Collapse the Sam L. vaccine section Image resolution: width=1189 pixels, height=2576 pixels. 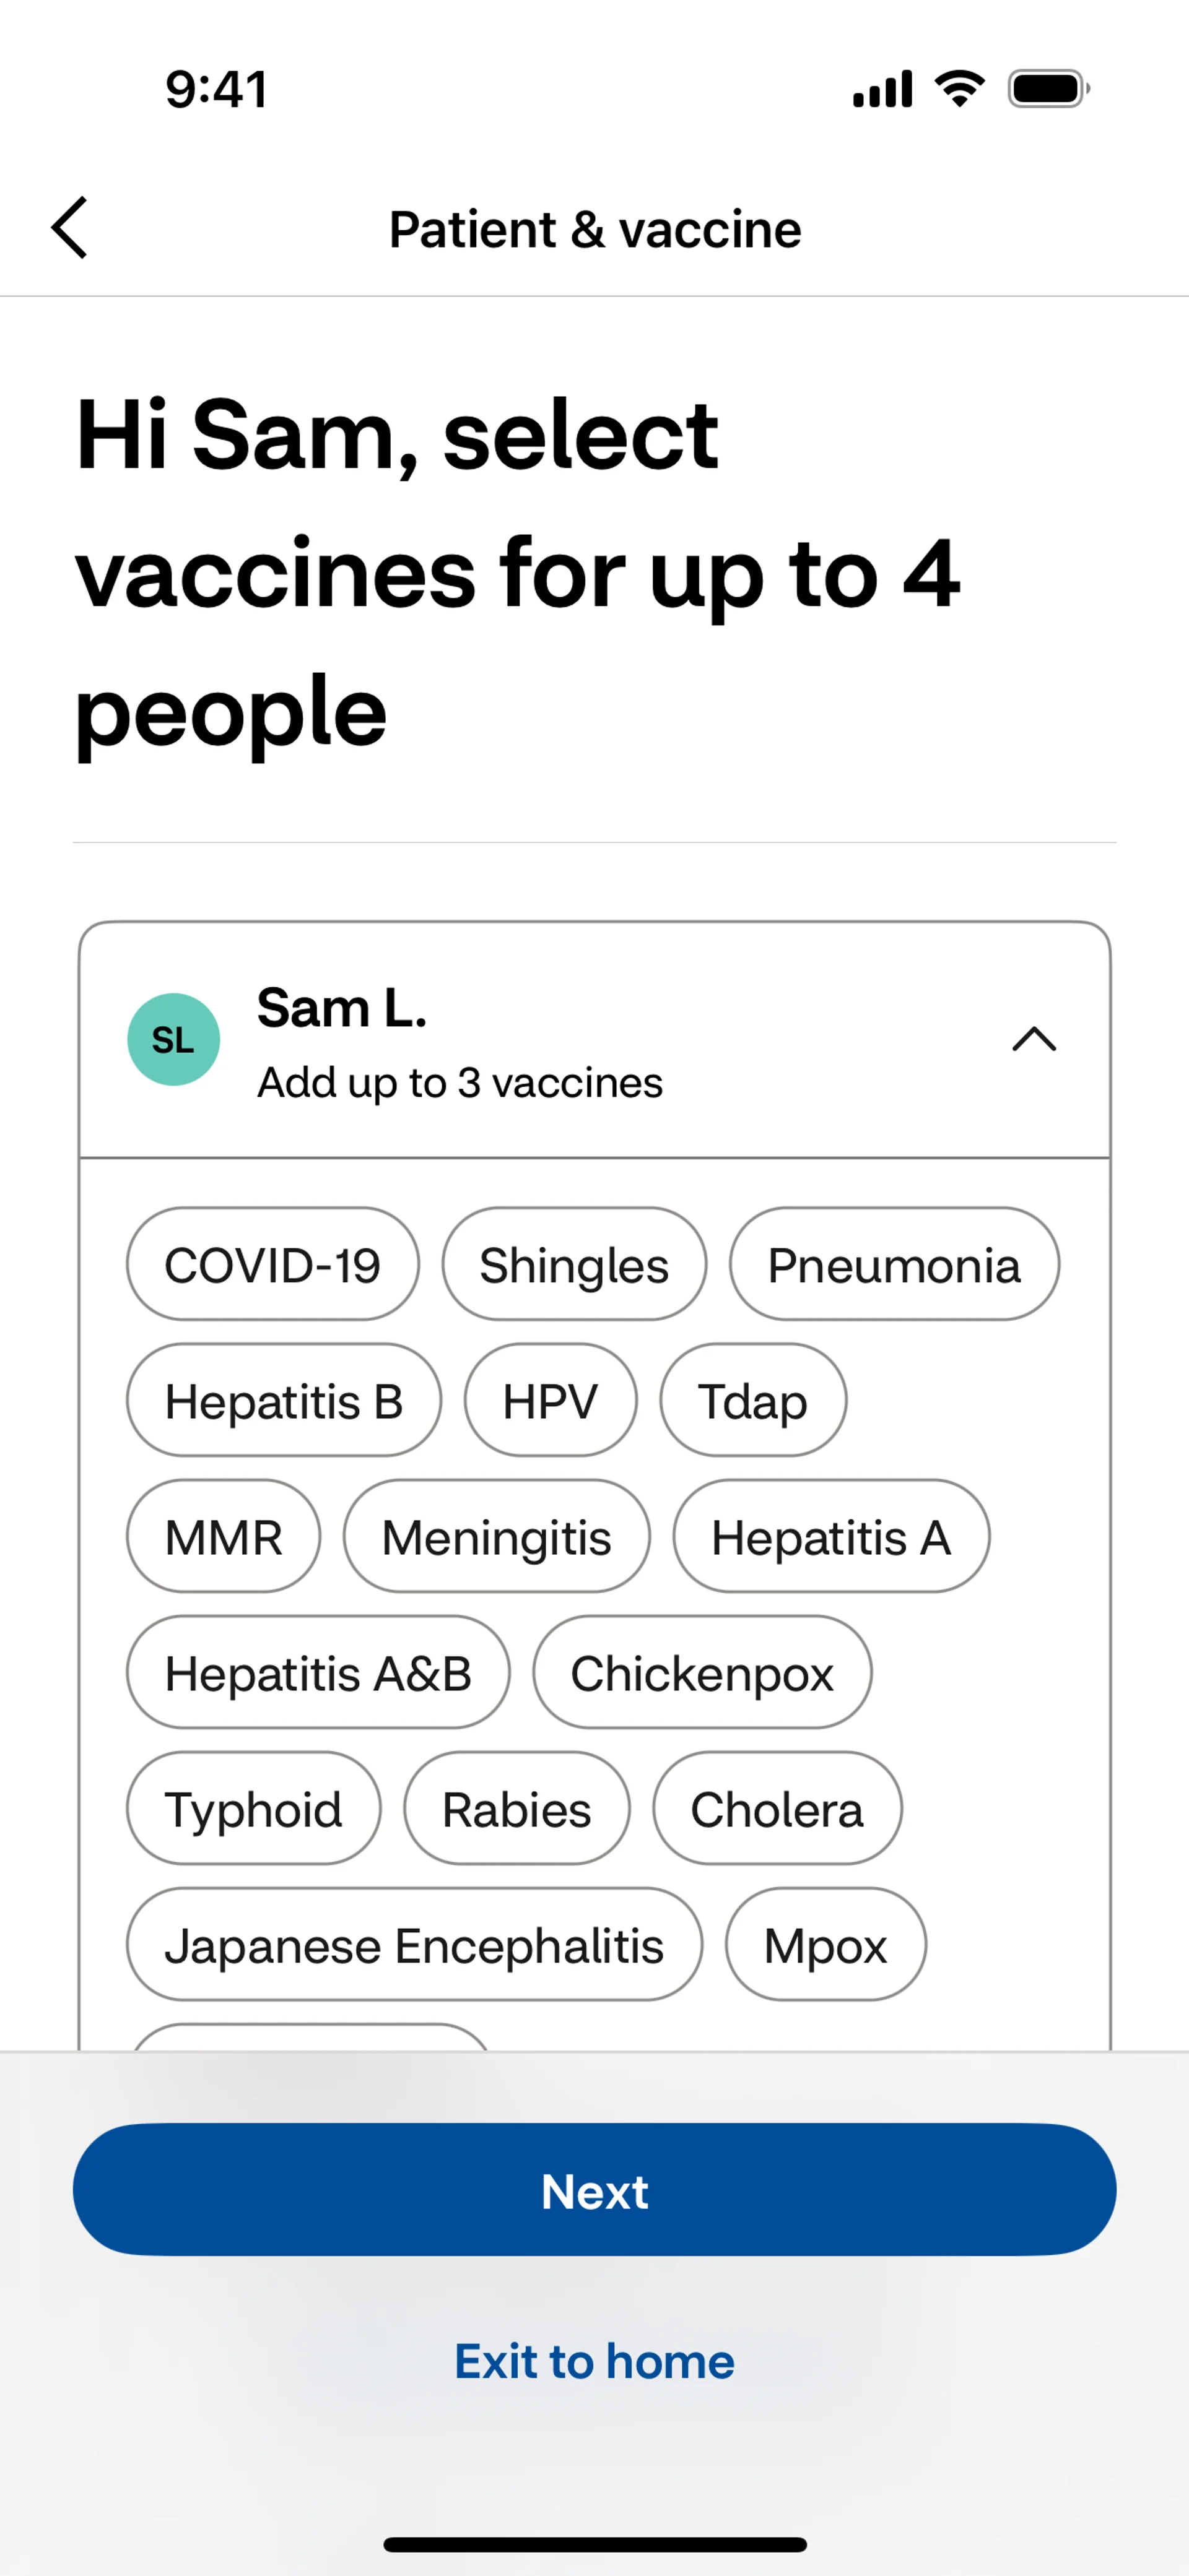1034,1040
